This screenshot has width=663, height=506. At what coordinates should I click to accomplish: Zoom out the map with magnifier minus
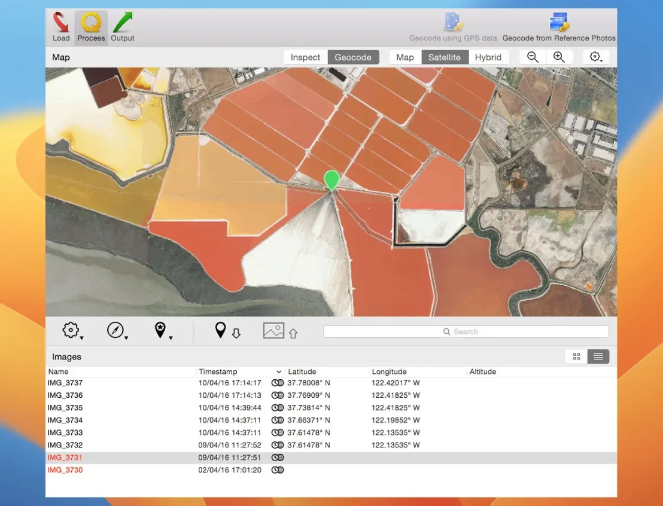click(533, 57)
